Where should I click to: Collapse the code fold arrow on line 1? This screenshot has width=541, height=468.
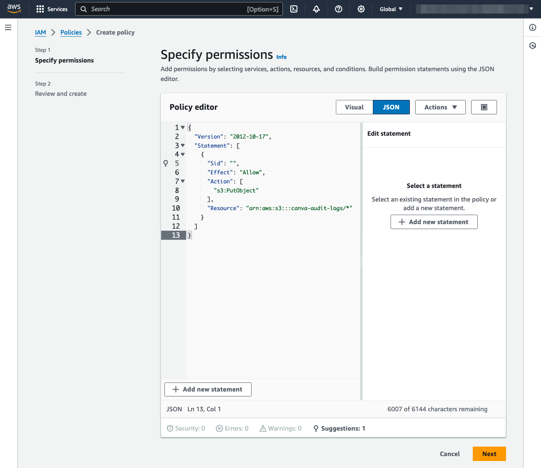183,127
